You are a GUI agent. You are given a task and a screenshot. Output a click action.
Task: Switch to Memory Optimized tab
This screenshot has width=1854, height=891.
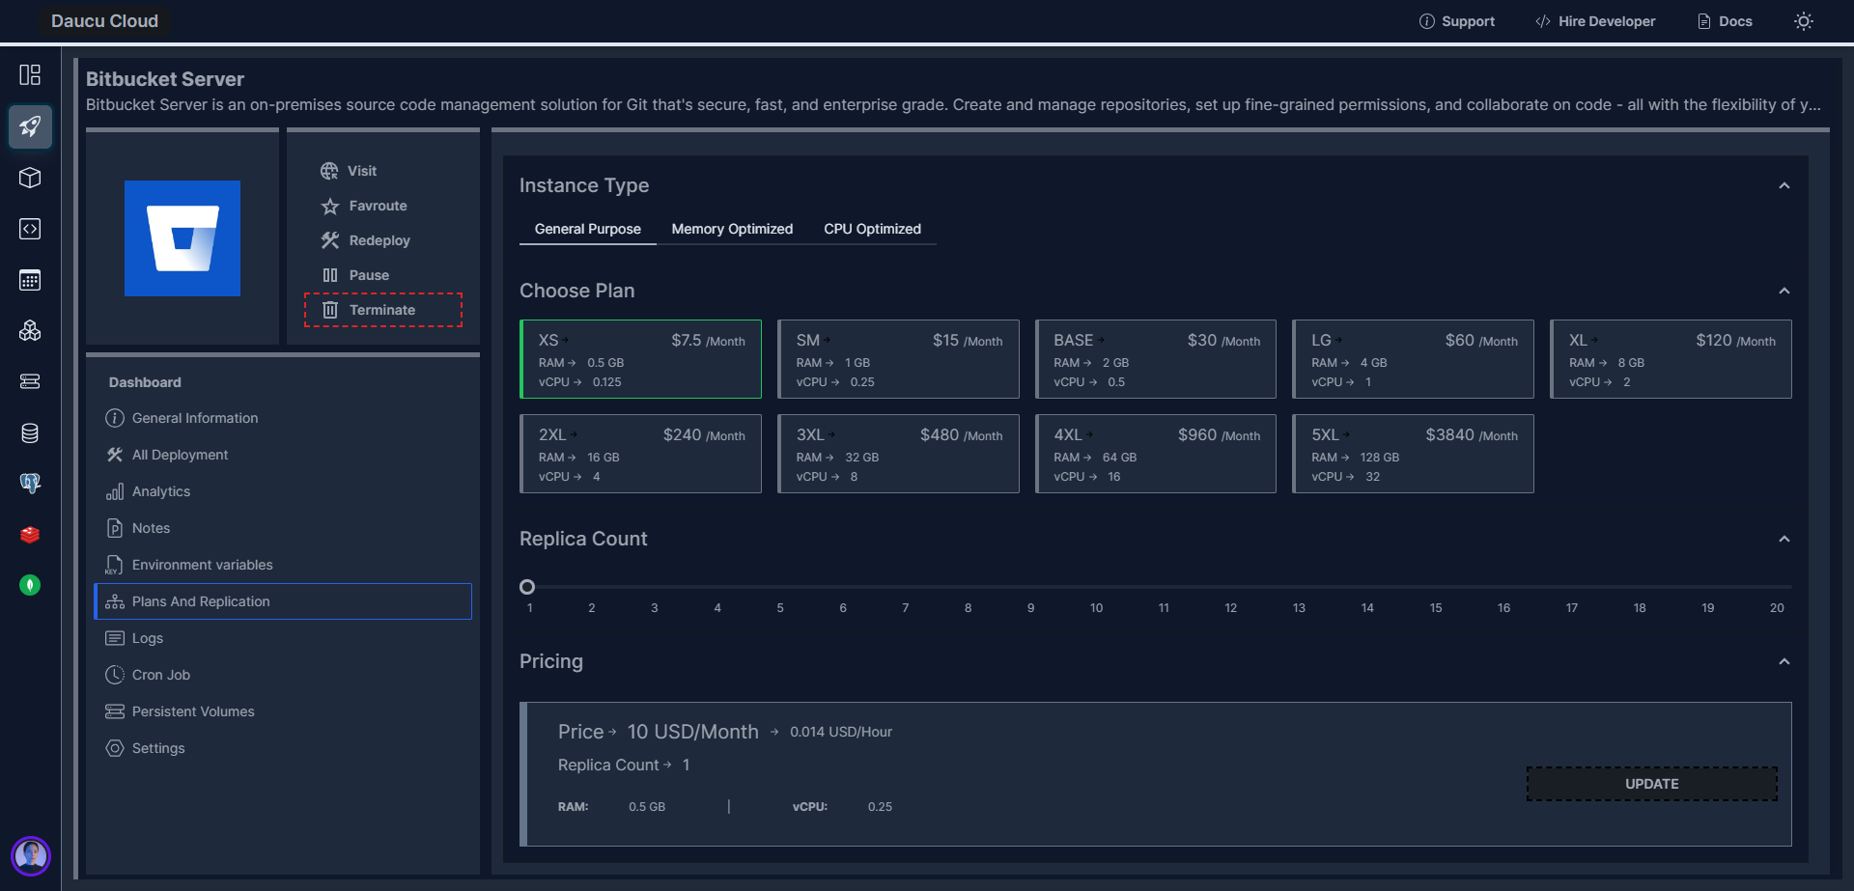[732, 229]
